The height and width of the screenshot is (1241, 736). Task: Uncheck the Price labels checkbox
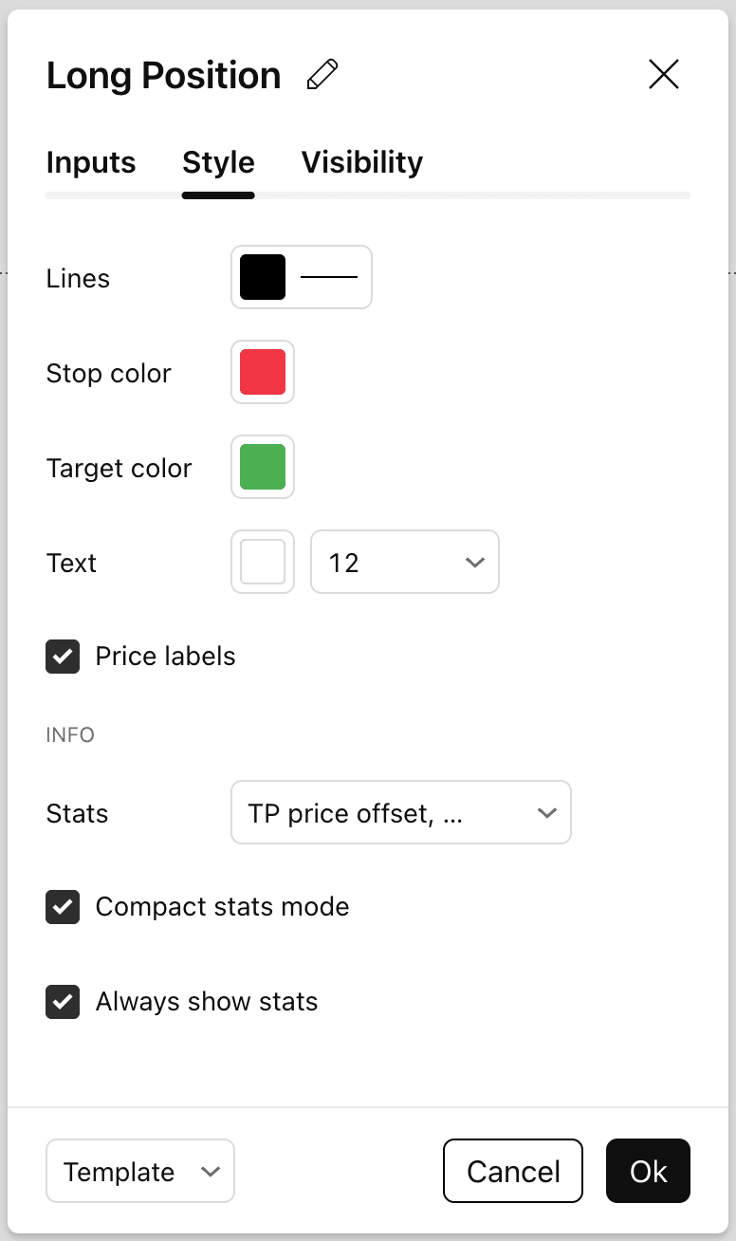[x=62, y=656]
